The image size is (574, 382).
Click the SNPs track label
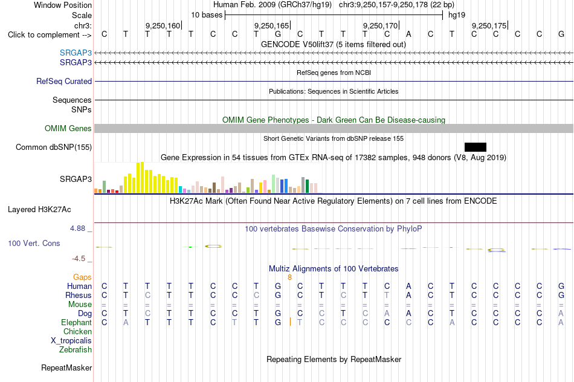pyautogui.click(x=82, y=109)
